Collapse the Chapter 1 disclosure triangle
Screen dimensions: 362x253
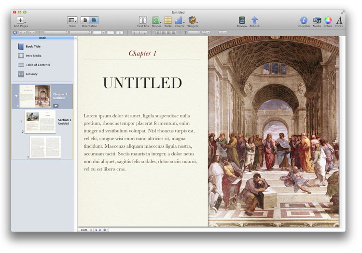coord(16,96)
